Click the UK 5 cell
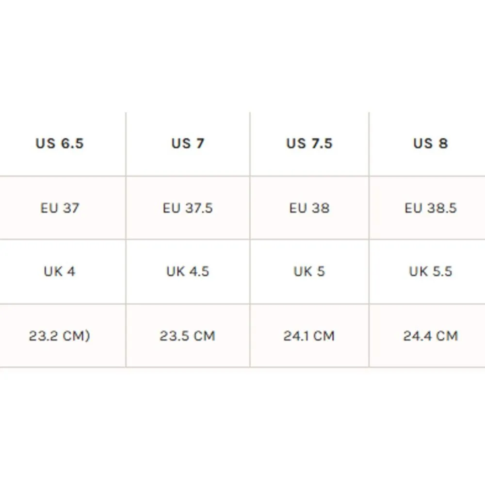 309,271
